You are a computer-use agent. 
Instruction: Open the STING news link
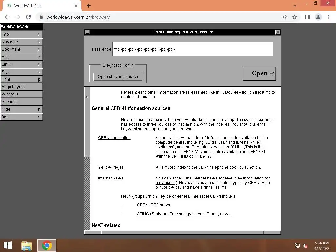click(x=184, y=214)
